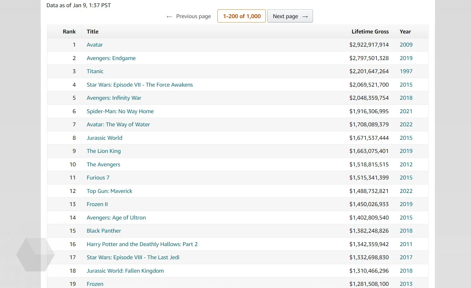Open Avengers: Infinity War link
The width and height of the screenshot is (471, 288).
[x=114, y=98]
